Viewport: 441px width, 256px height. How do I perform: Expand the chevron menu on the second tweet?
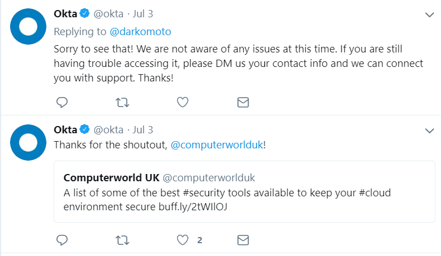coord(429,131)
